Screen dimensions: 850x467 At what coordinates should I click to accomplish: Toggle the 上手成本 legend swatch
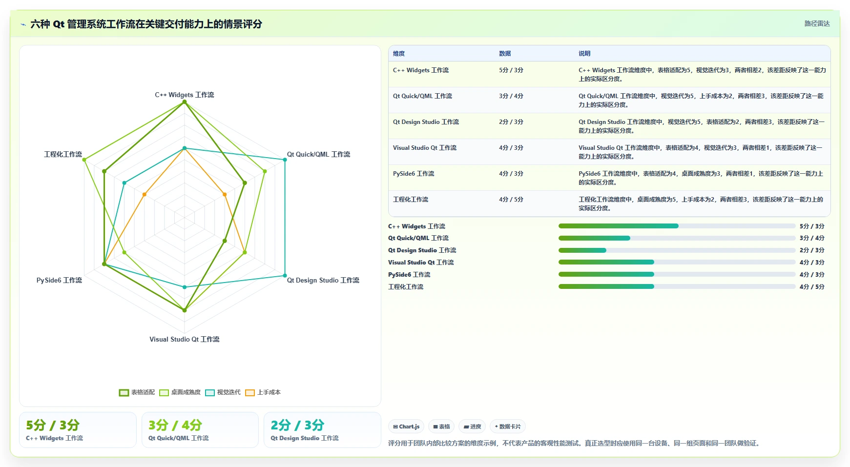point(250,393)
